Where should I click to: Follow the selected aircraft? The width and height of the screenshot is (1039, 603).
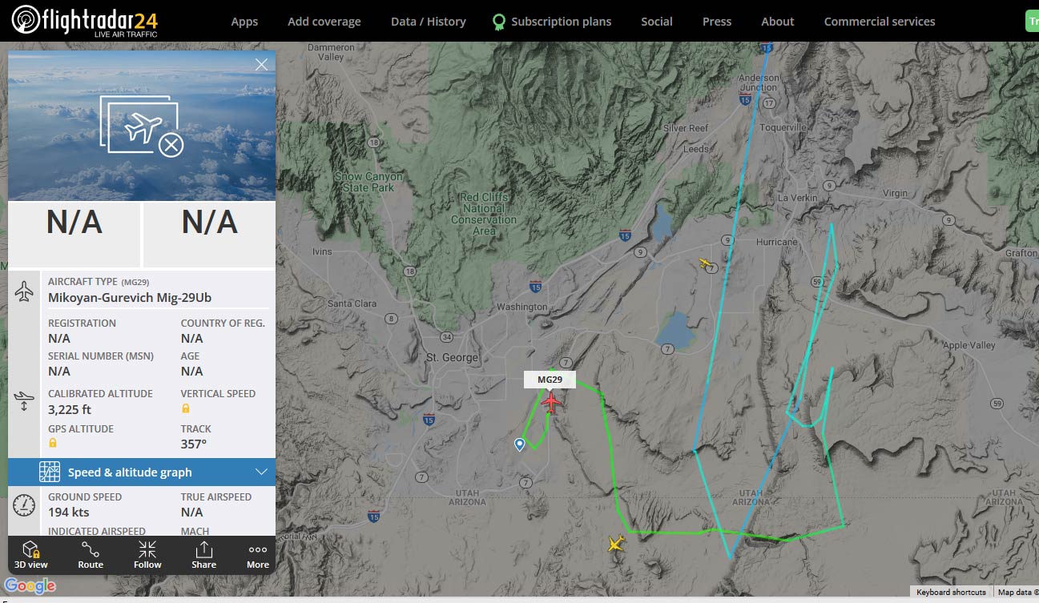pos(147,554)
